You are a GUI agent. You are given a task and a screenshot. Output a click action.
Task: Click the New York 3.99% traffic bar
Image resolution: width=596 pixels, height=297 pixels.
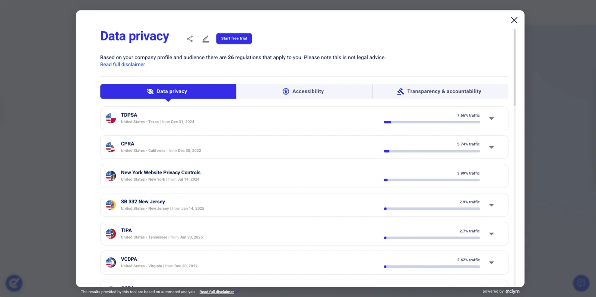432,180
